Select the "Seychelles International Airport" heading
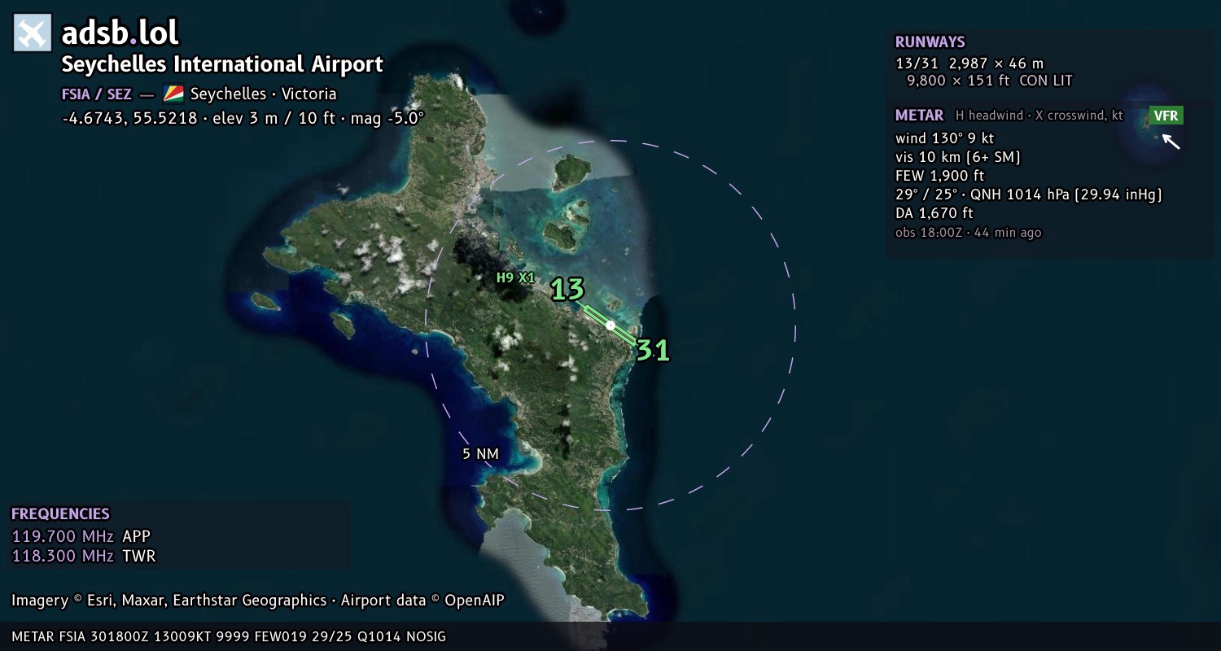 point(222,64)
